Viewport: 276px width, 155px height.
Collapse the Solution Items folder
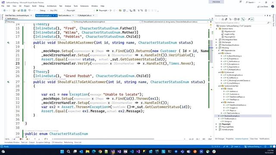(216, 29)
